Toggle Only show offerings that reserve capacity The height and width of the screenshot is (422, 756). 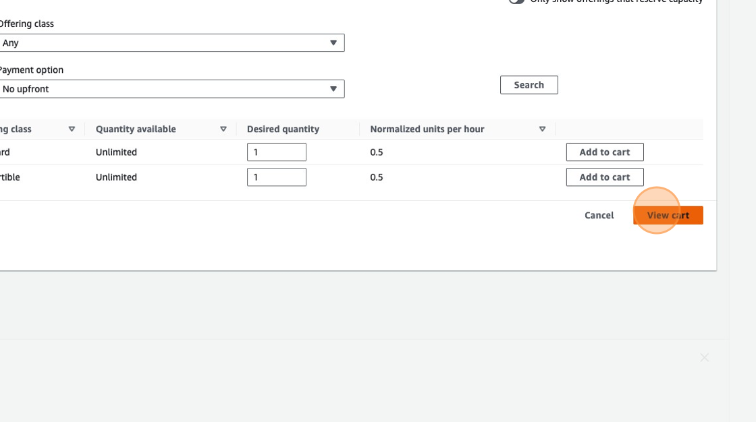(x=516, y=1)
